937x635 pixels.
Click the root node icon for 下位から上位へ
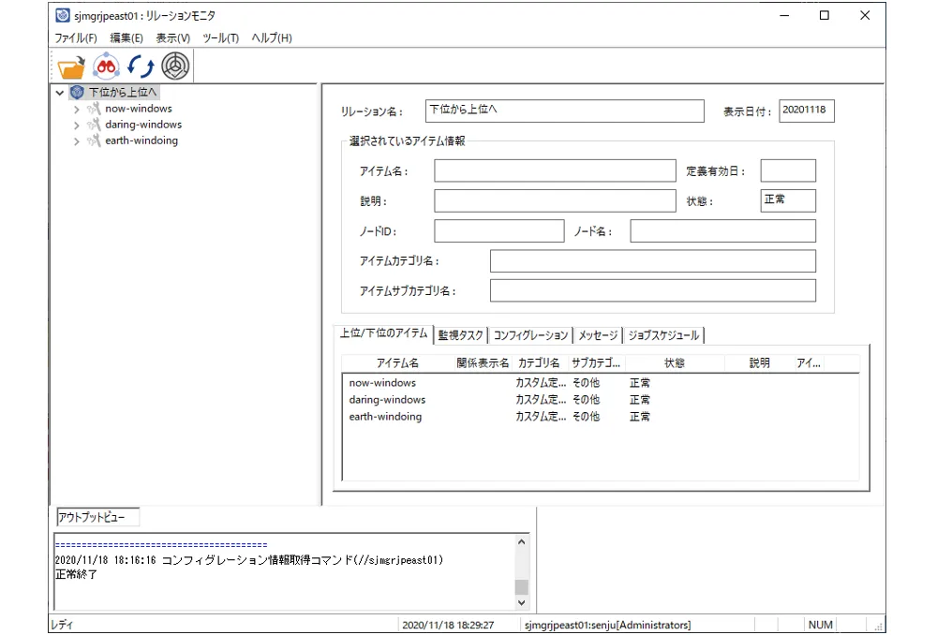click(77, 92)
